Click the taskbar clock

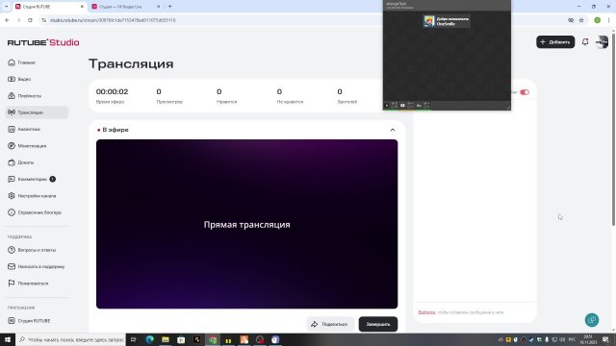click(588, 339)
